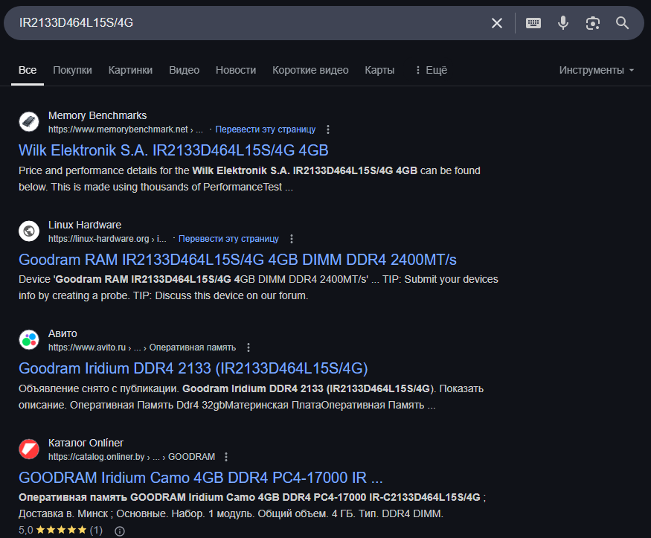This screenshot has height=538, width=651.
Task: Switch to the Видео tab
Action: coord(184,70)
